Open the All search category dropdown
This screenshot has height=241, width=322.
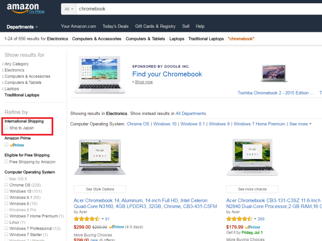(x=69, y=9)
